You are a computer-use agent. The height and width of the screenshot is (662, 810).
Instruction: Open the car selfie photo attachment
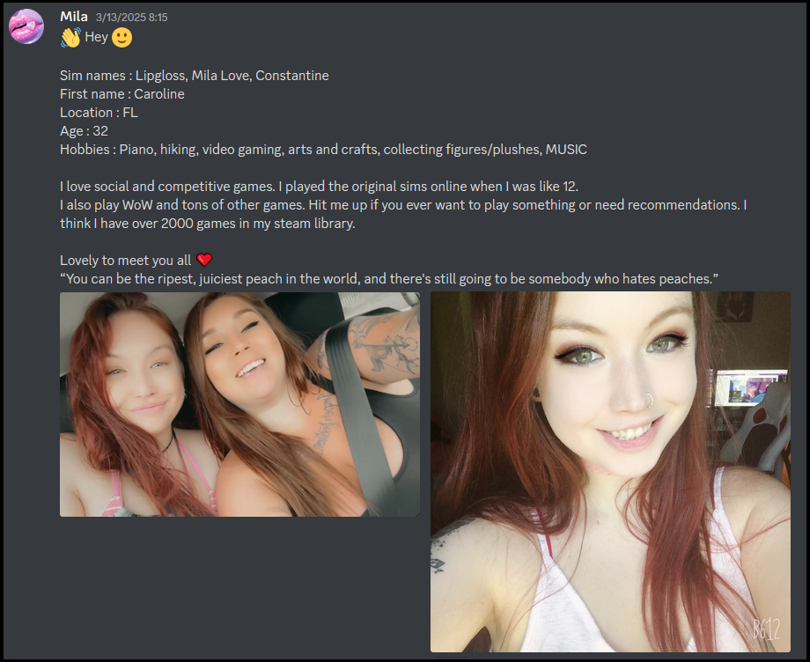[239, 404]
